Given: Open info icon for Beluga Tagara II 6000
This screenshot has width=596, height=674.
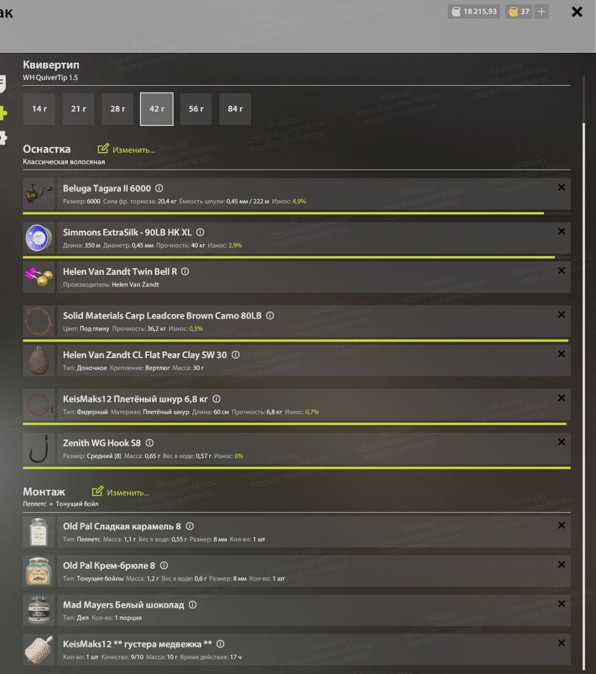Looking at the screenshot, I should pyautogui.click(x=159, y=189).
